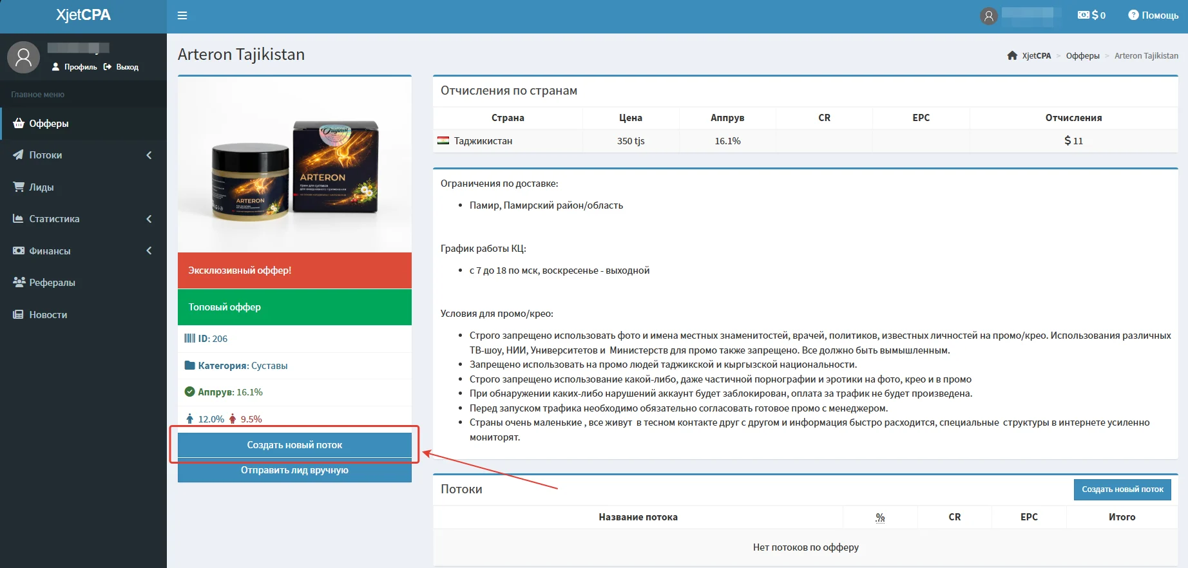
Task: Open the Новости menu item
Action: [x=84, y=314]
